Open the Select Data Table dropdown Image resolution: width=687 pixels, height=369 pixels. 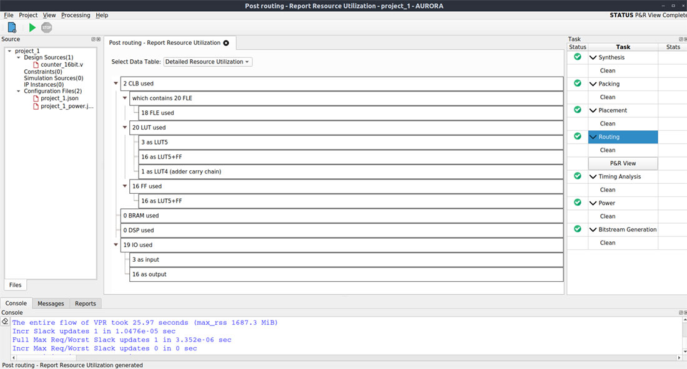208,62
